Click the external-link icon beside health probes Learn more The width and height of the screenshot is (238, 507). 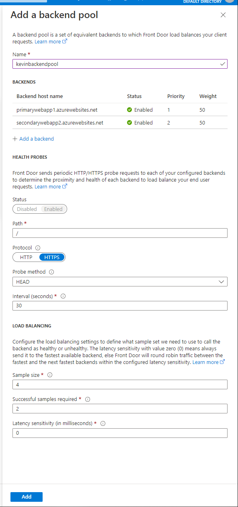tap(65, 186)
